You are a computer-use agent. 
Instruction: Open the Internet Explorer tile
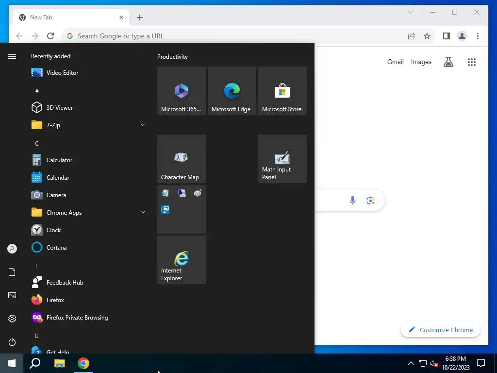click(182, 260)
